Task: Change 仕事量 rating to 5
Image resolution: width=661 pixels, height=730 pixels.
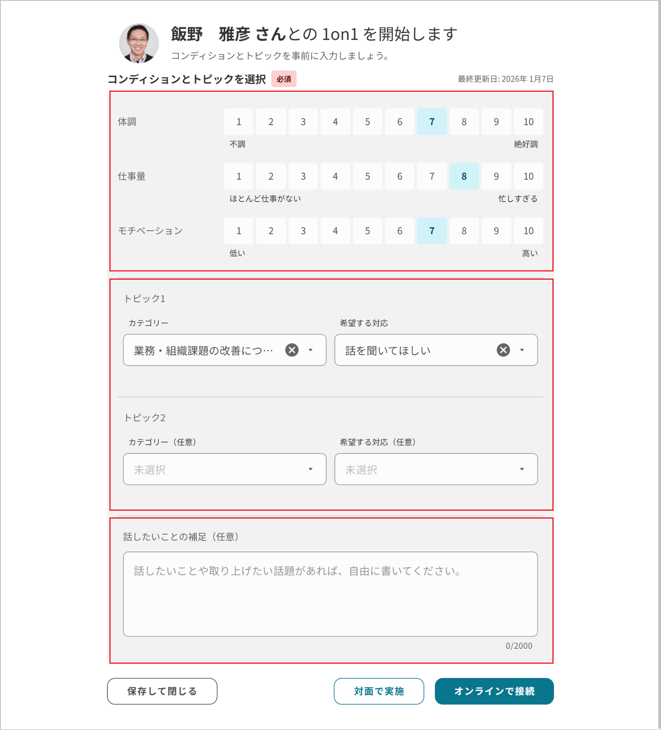Action: (x=368, y=177)
